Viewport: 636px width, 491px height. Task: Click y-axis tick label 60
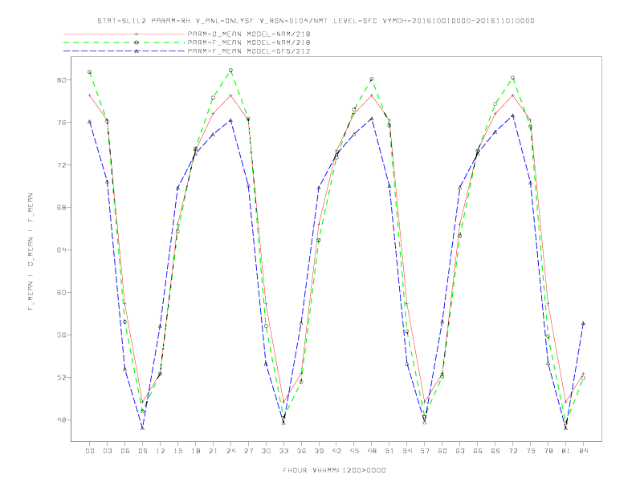click(61, 293)
